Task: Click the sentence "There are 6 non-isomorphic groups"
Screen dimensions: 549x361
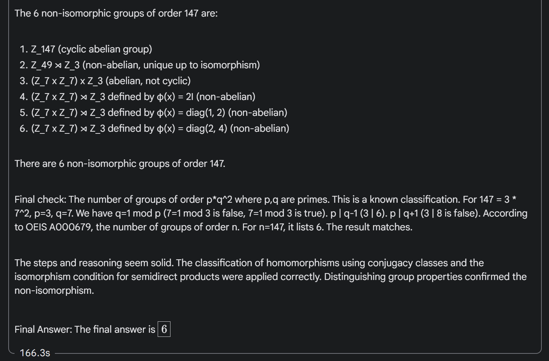Action: (x=120, y=163)
